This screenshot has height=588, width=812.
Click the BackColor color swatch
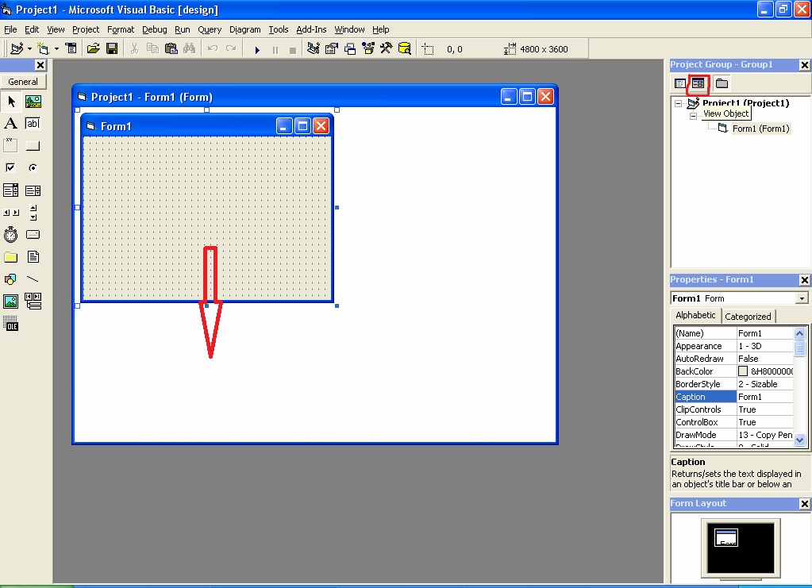pos(743,371)
